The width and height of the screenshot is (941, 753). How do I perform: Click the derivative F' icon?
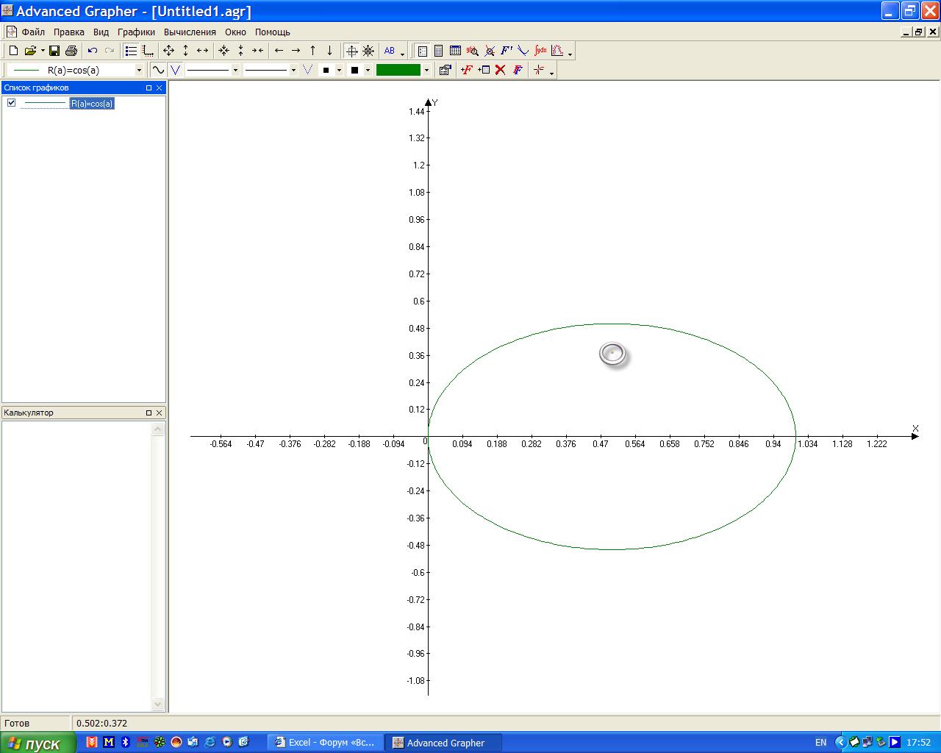pos(507,51)
